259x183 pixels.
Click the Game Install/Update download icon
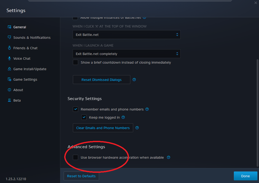[x=9, y=69]
